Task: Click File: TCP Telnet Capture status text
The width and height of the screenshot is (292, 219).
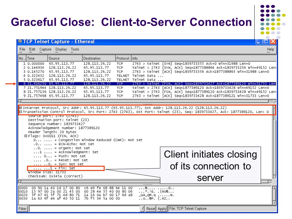Action: (x=188, y=209)
